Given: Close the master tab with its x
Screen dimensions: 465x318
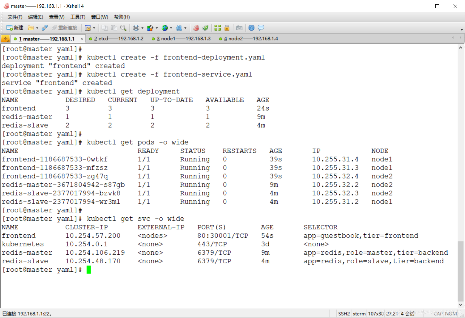Looking at the screenshot, I should pyautogui.click(x=82, y=39).
